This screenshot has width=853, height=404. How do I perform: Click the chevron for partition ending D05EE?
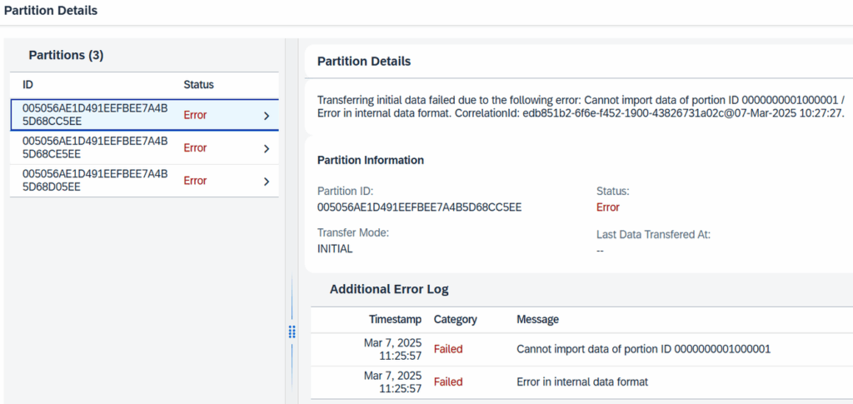pyautogui.click(x=266, y=181)
